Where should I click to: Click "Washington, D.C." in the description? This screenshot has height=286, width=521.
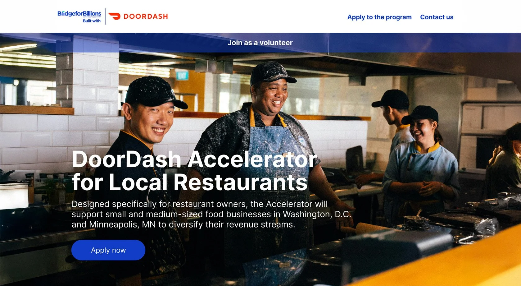pyautogui.click(x=317, y=214)
